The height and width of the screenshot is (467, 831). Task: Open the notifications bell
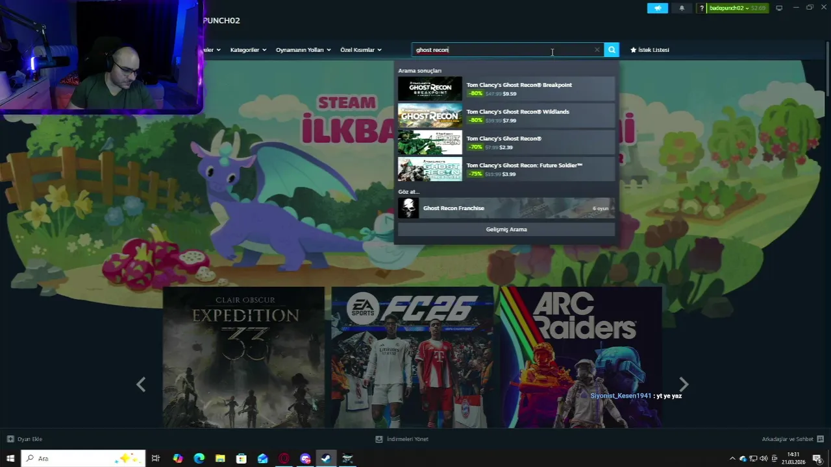[682, 8]
